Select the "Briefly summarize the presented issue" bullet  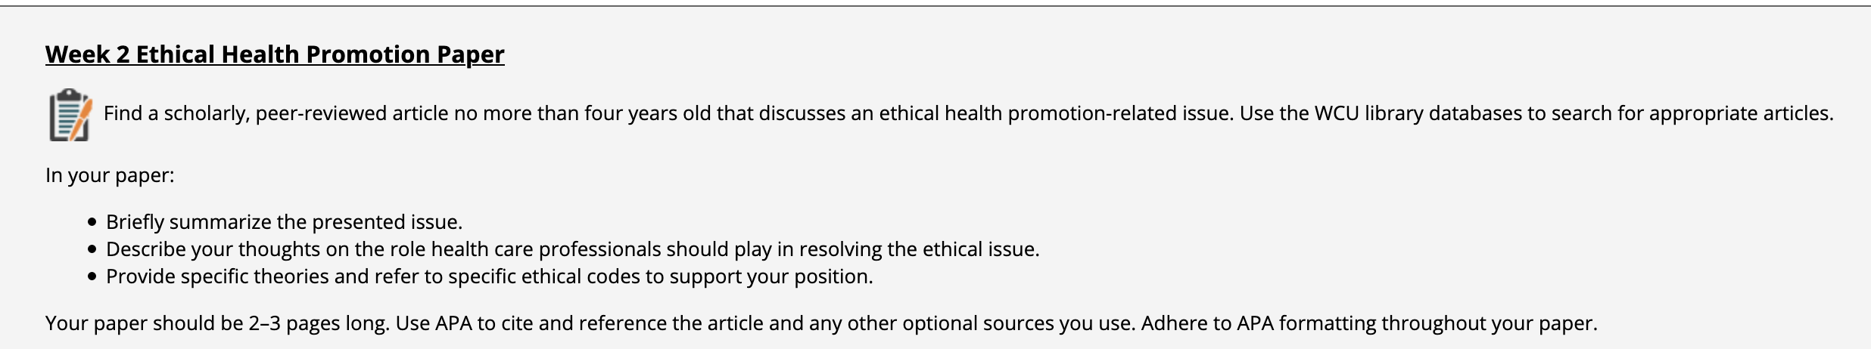tap(284, 222)
